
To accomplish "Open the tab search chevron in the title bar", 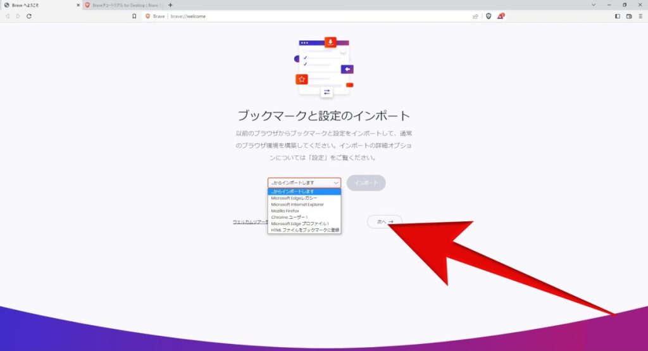I will pyautogui.click(x=594, y=5).
